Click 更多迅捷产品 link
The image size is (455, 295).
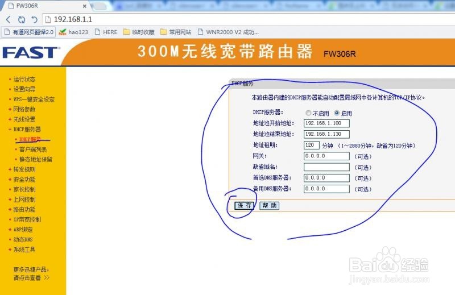31,273
